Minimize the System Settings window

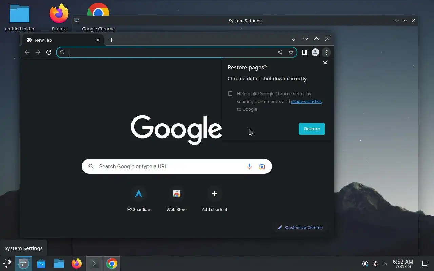(x=397, y=21)
